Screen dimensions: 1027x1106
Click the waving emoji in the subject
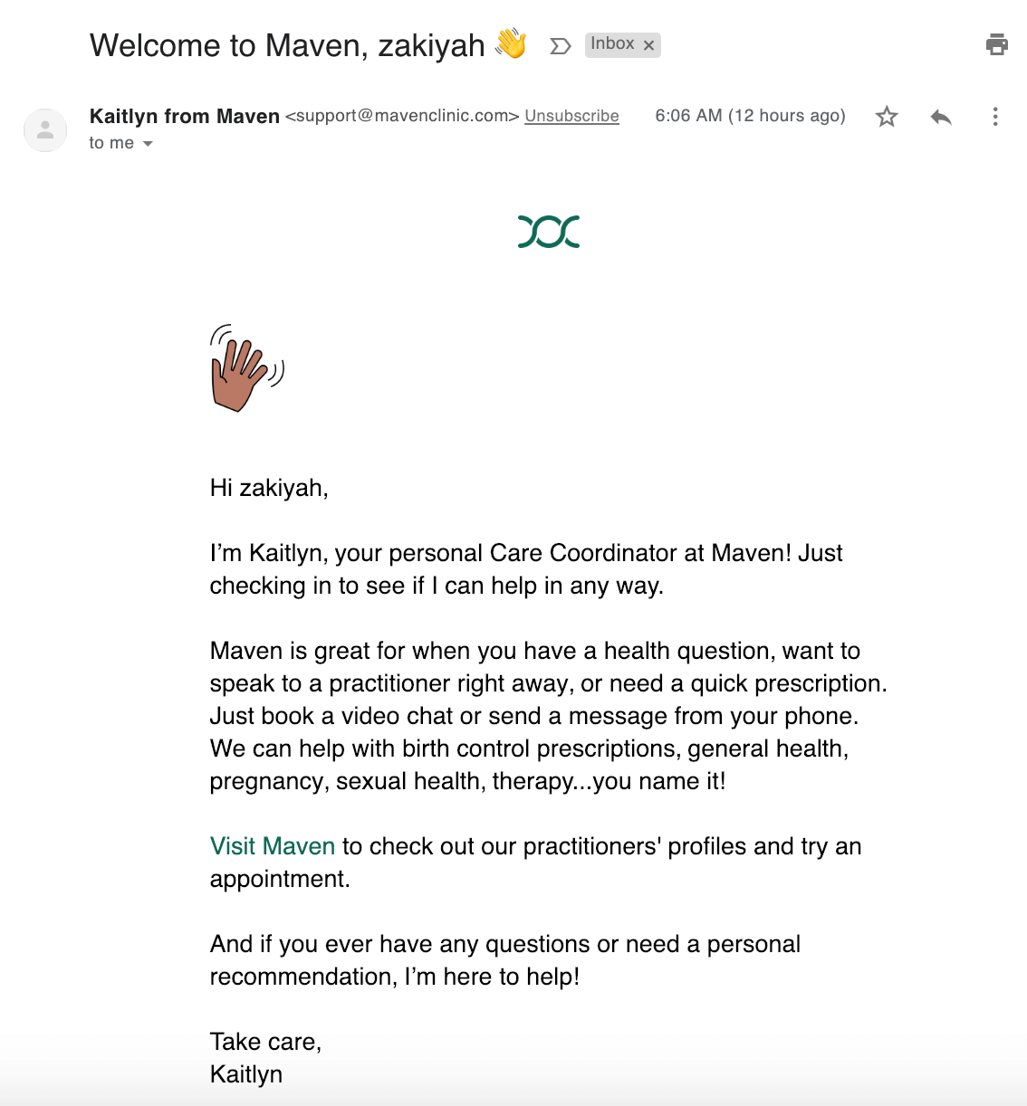[511, 44]
